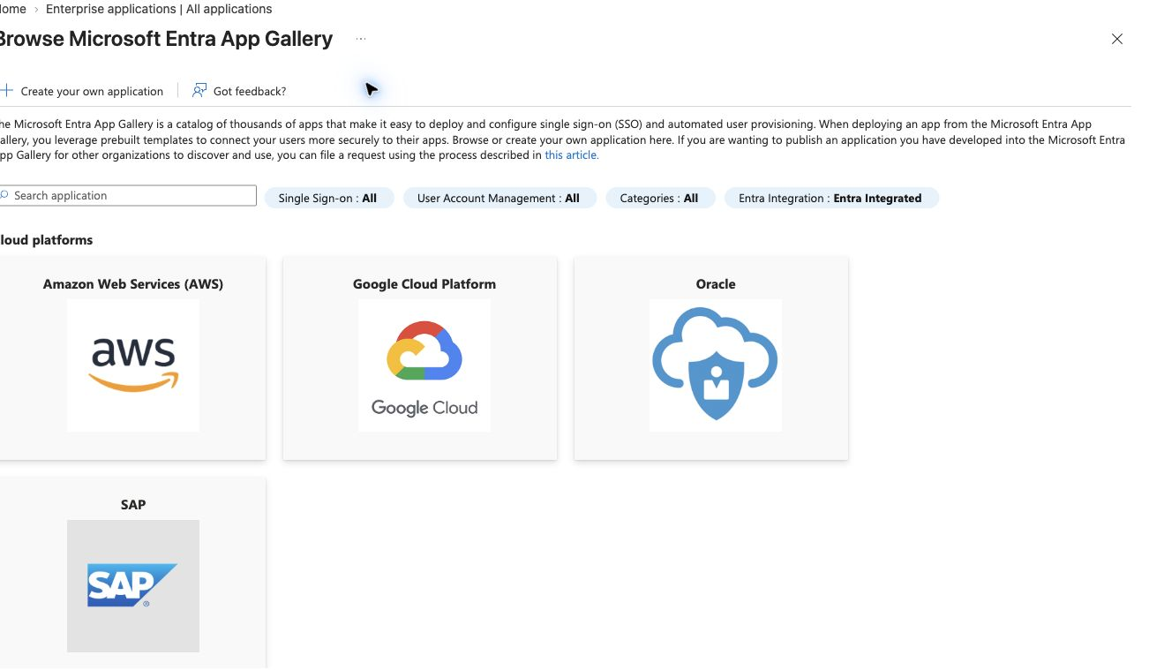
Task: Open the ellipsis more options next to the title
Action: click(x=361, y=39)
